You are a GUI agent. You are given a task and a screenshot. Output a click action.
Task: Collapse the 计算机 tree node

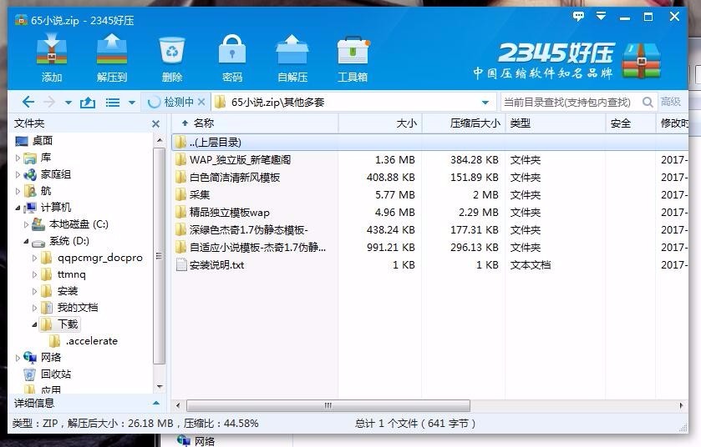(x=18, y=208)
